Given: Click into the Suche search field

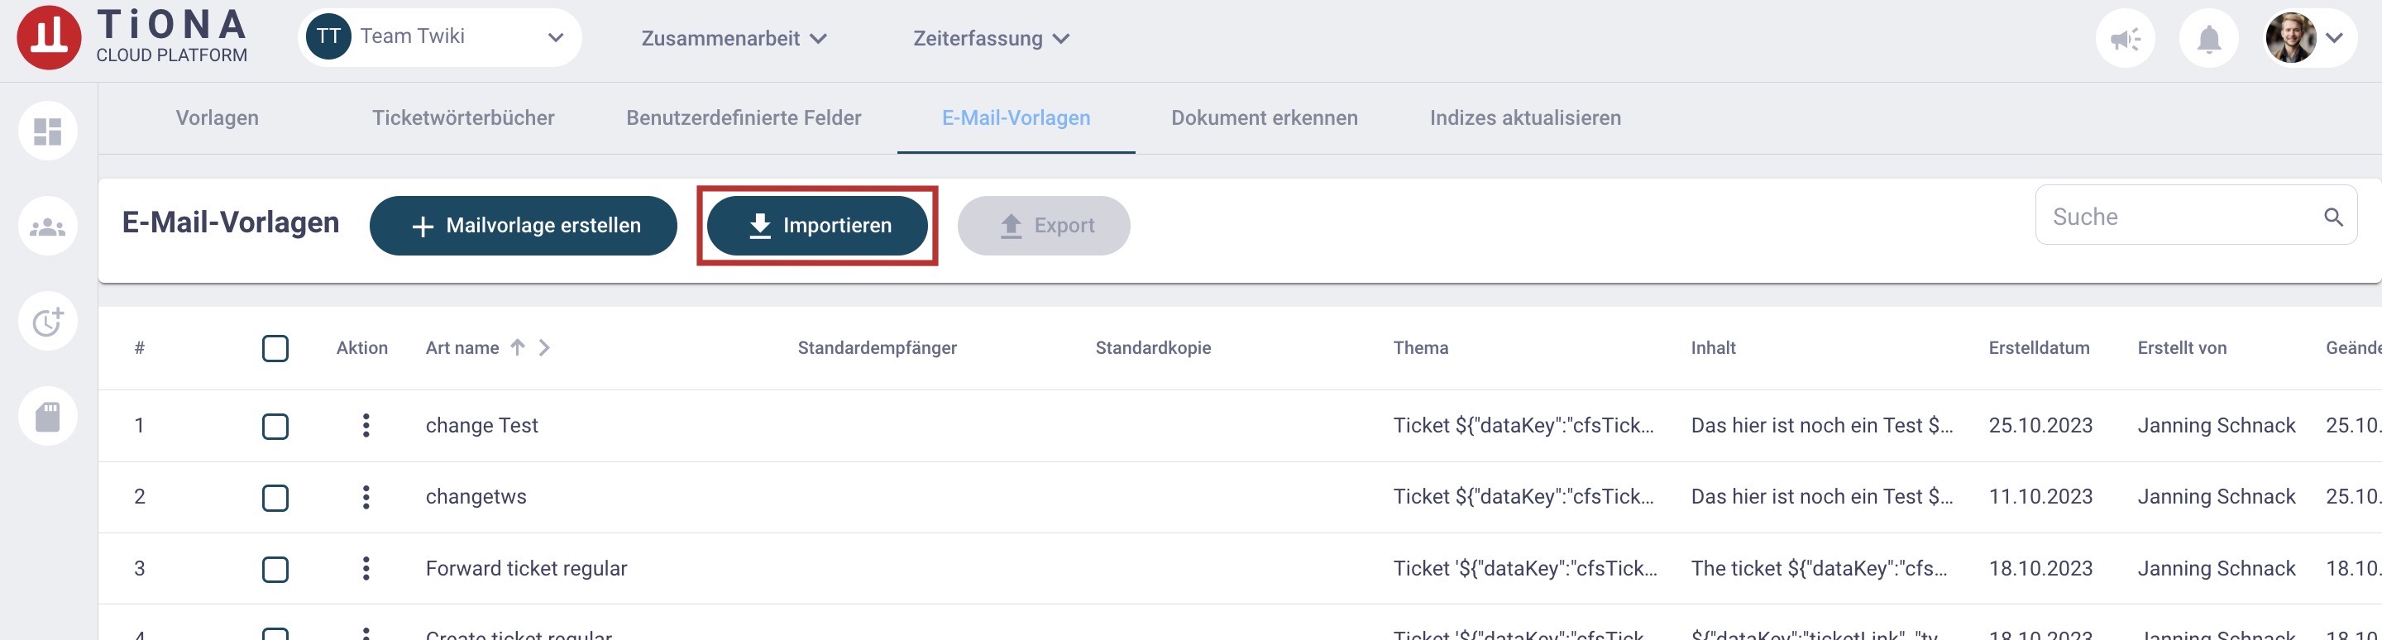Looking at the screenshot, I should pos(2195,217).
